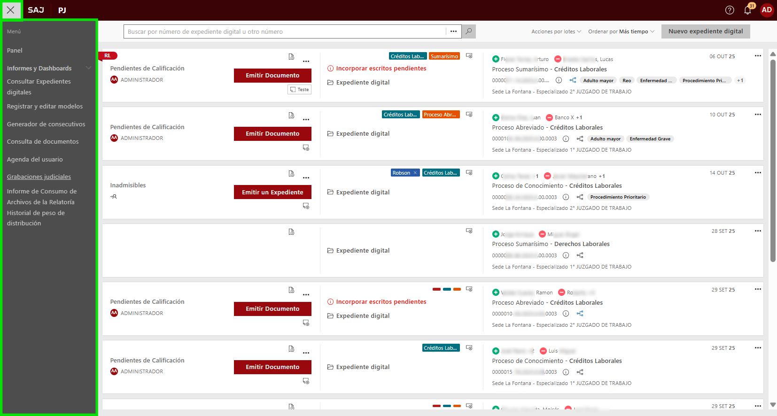Click the expediente number search field

coord(284,31)
